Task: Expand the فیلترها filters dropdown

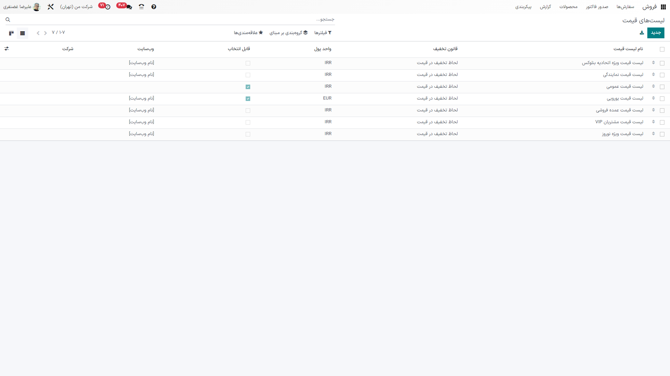Action: [323, 33]
